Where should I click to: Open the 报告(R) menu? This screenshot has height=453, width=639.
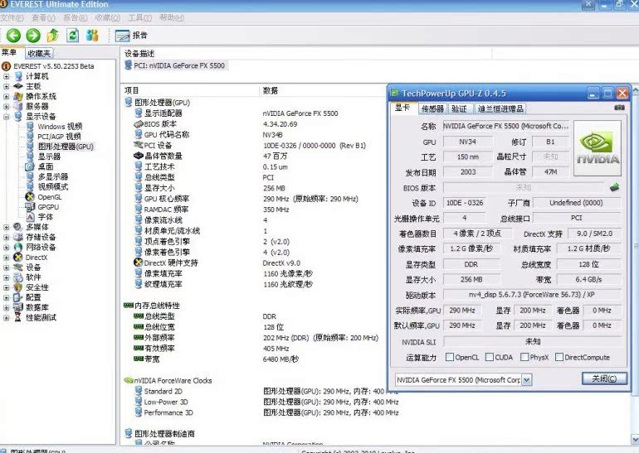click(x=76, y=17)
